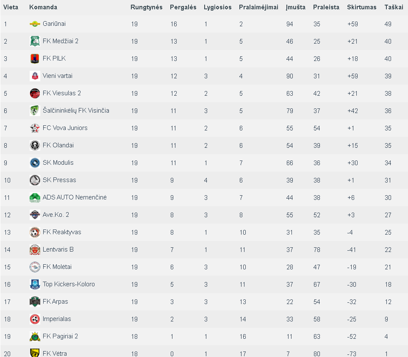Image resolution: width=408 pixels, height=357 pixels.
Task: Click the FK PILK team badge
Action: point(35,58)
